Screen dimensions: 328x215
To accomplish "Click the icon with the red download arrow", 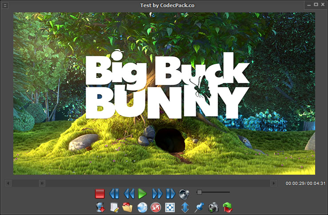I will pyautogui.click(x=100, y=207).
